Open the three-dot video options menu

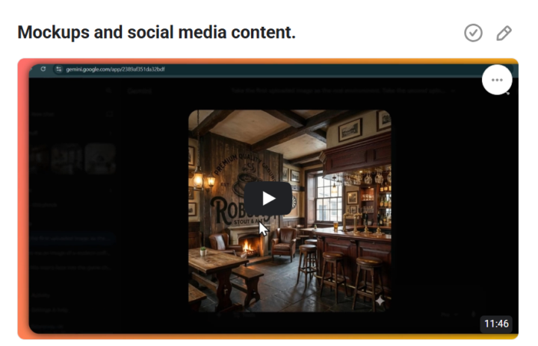click(x=497, y=80)
